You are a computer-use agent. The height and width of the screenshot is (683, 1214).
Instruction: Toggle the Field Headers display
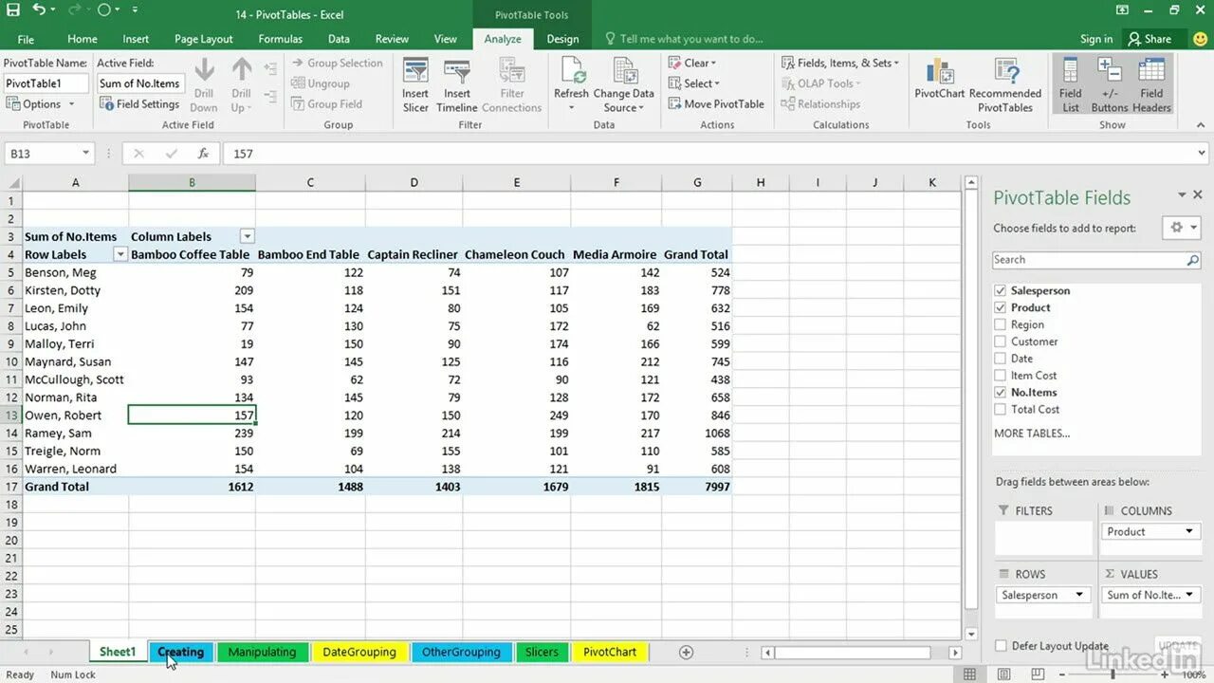click(x=1151, y=84)
